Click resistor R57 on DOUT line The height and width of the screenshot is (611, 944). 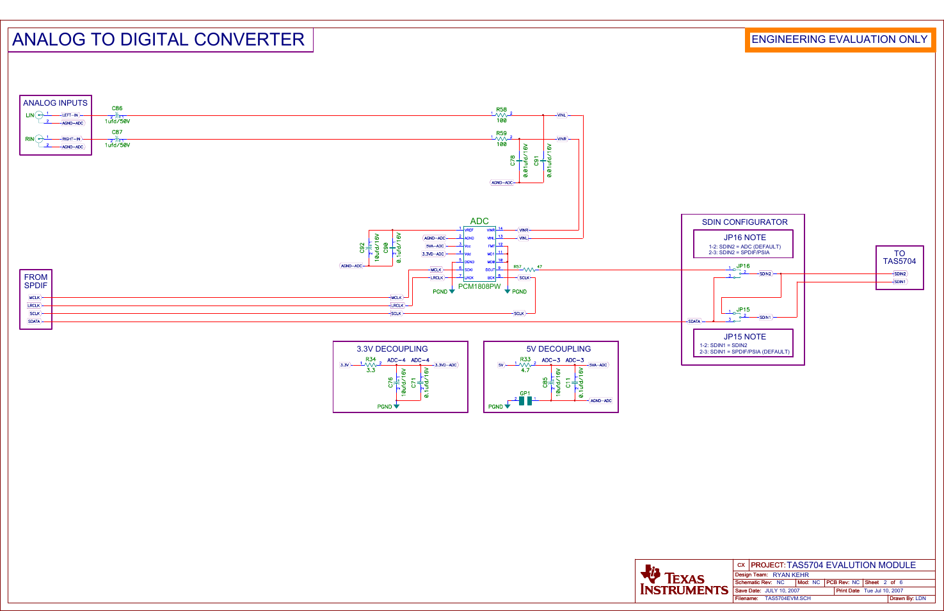(529, 270)
